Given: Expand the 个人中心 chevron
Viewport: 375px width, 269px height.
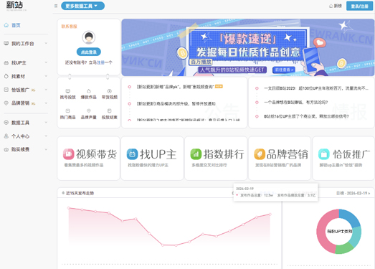Looking at the screenshot, I should pos(46,136).
